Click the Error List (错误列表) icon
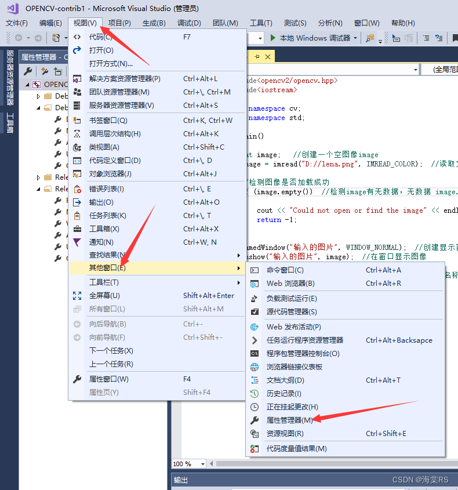 click(x=77, y=189)
